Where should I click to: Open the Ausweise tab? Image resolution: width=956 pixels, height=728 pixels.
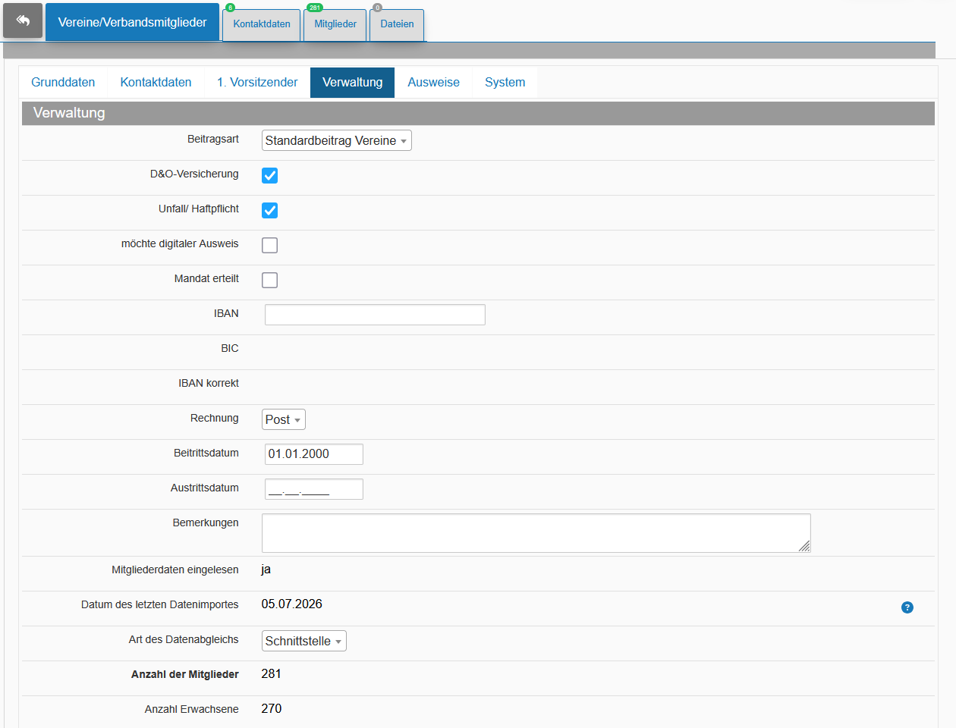click(433, 82)
